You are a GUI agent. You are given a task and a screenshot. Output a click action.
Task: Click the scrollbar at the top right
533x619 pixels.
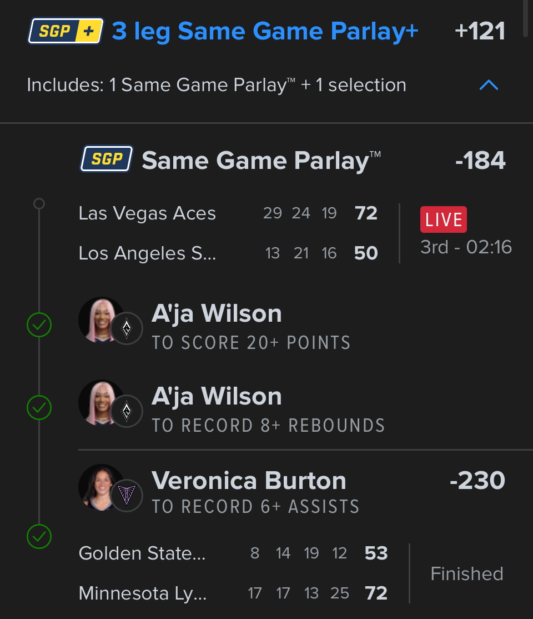pos(526,17)
